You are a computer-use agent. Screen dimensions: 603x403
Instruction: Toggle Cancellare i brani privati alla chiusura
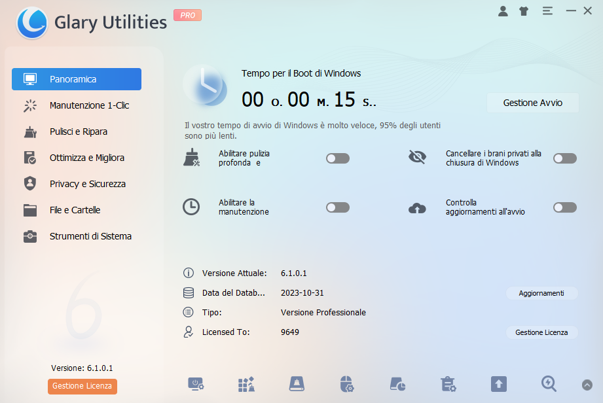click(565, 158)
